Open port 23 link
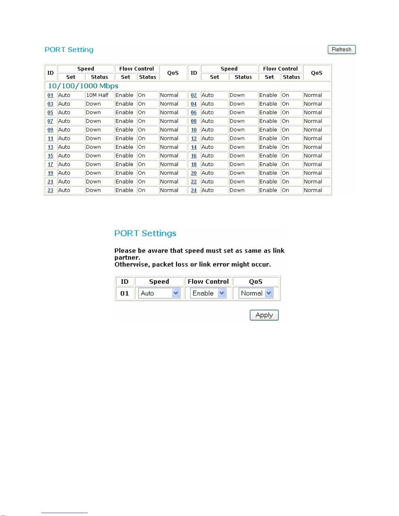Screen dimensions: 399x516 [50, 190]
